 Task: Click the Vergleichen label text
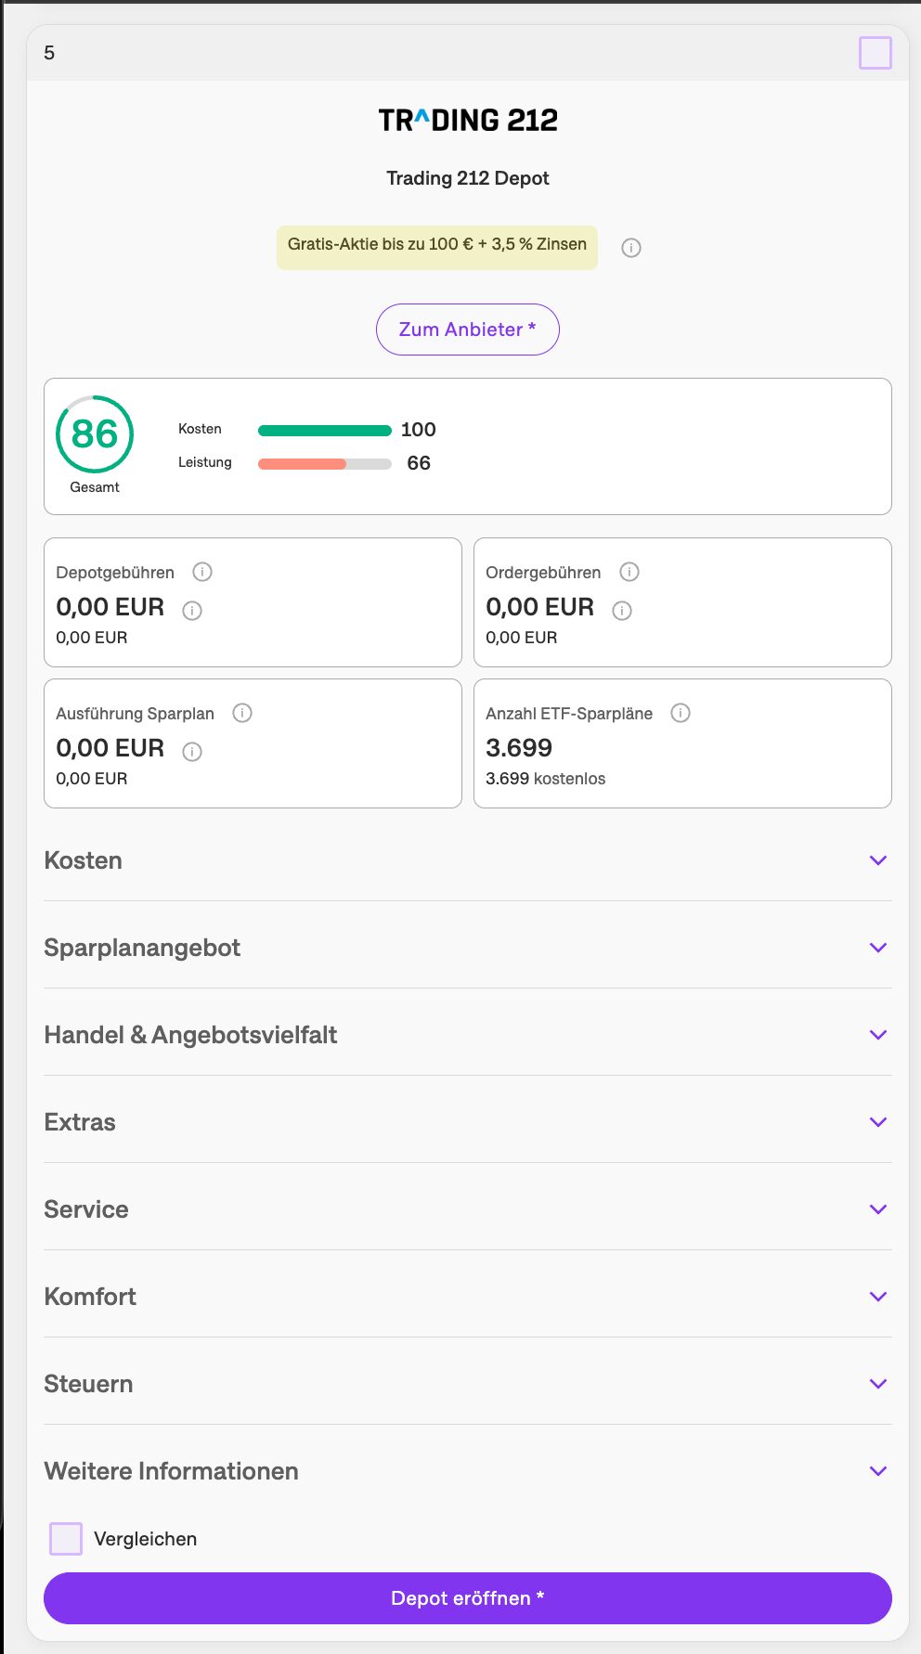(146, 1539)
